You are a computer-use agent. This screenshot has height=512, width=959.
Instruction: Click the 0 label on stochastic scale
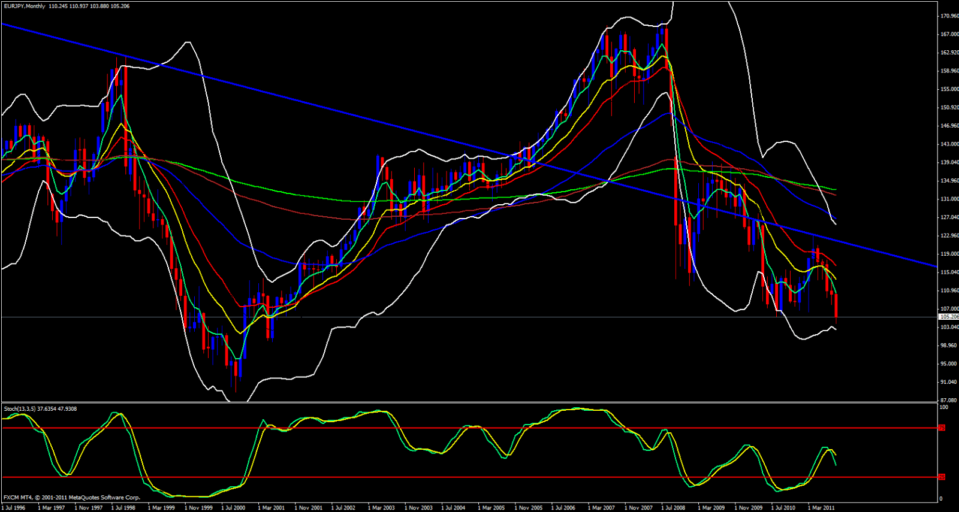[x=941, y=499]
